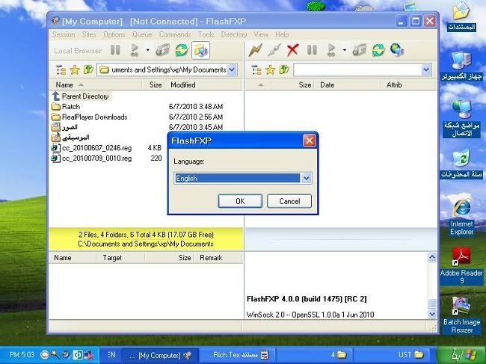Open the dropdown arrow beside remote play icon
This screenshot has height=364, width=486.
click(345, 50)
